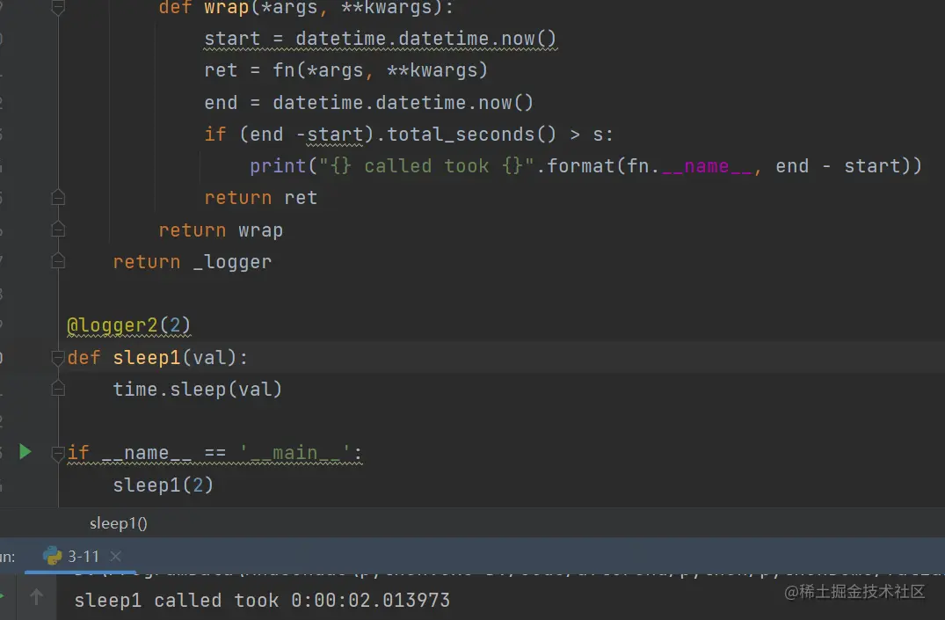Click ret = fn(*args, **kwargs) line

click(346, 70)
